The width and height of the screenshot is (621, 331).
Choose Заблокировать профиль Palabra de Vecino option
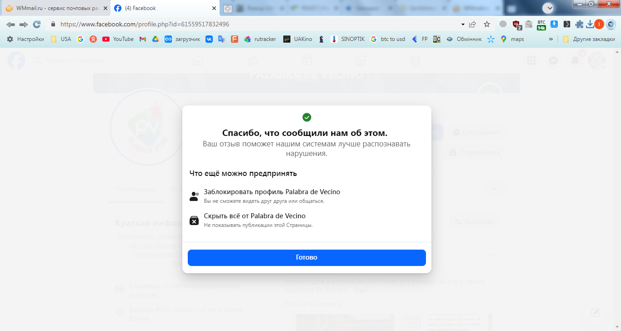(306, 196)
